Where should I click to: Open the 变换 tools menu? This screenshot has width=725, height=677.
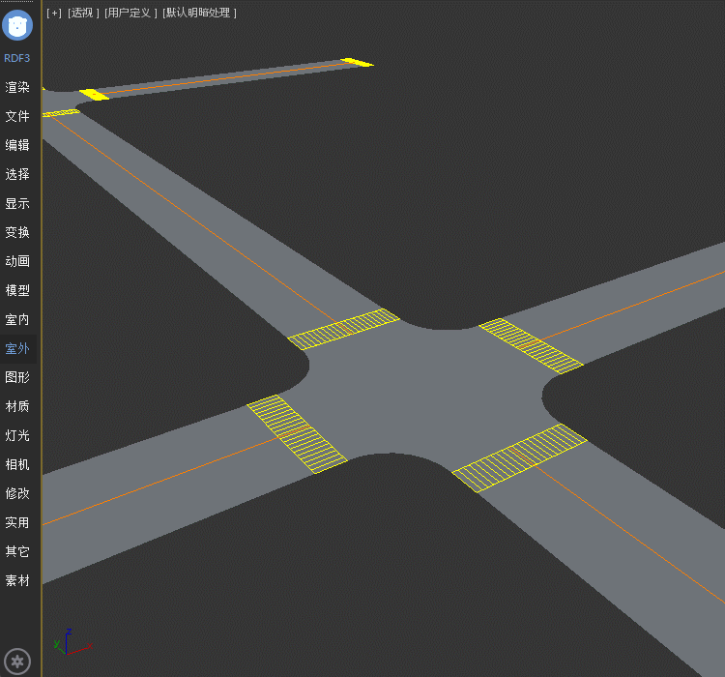point(17,232)
